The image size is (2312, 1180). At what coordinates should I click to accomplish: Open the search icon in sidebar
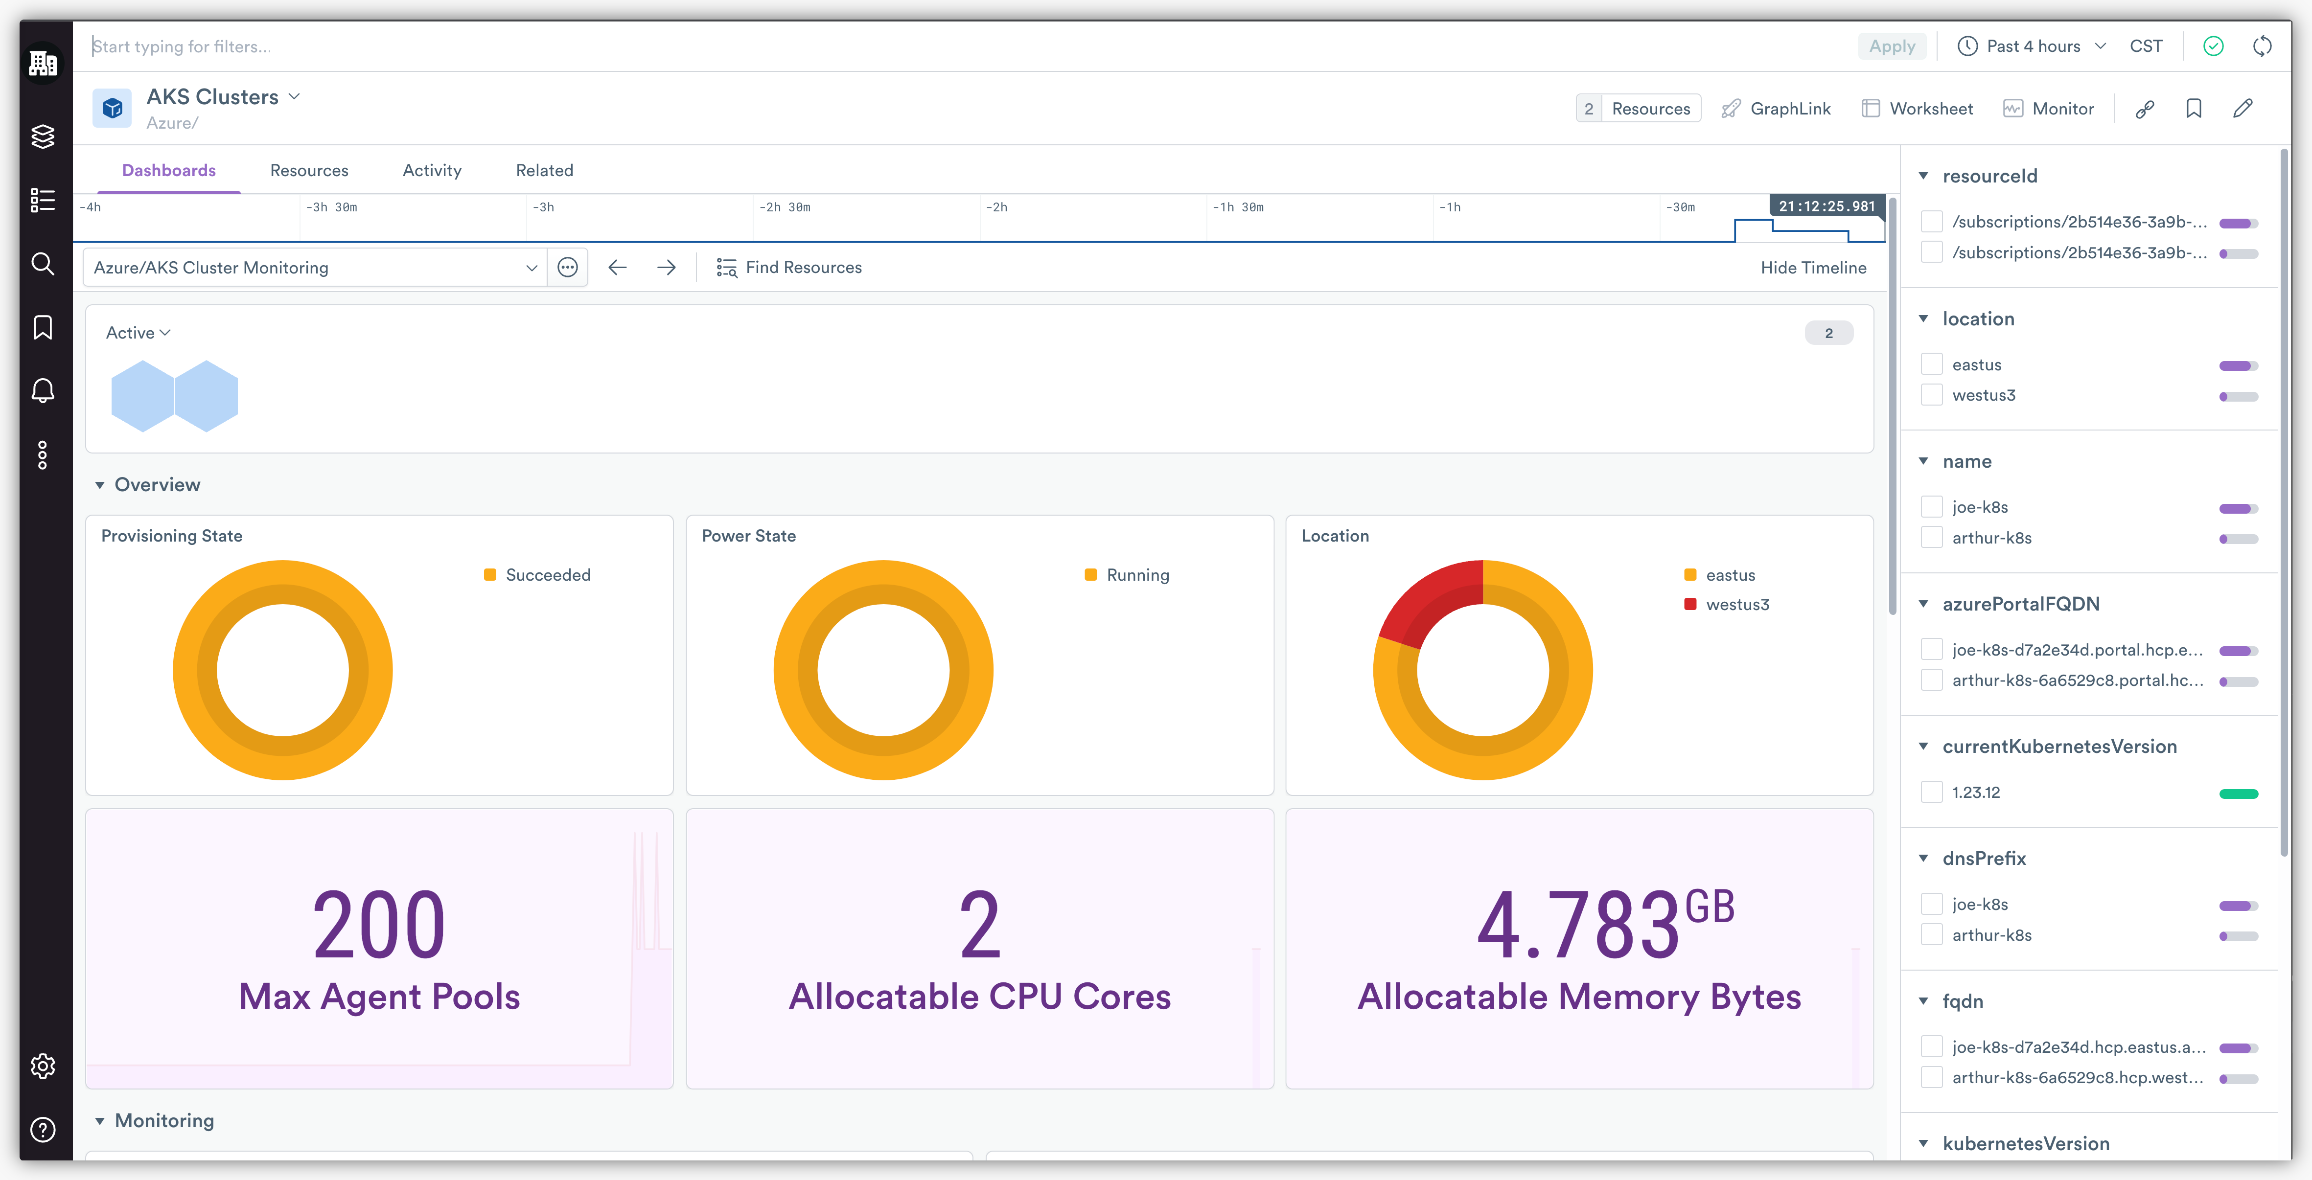pyautogui.click(x=43, y=263)
